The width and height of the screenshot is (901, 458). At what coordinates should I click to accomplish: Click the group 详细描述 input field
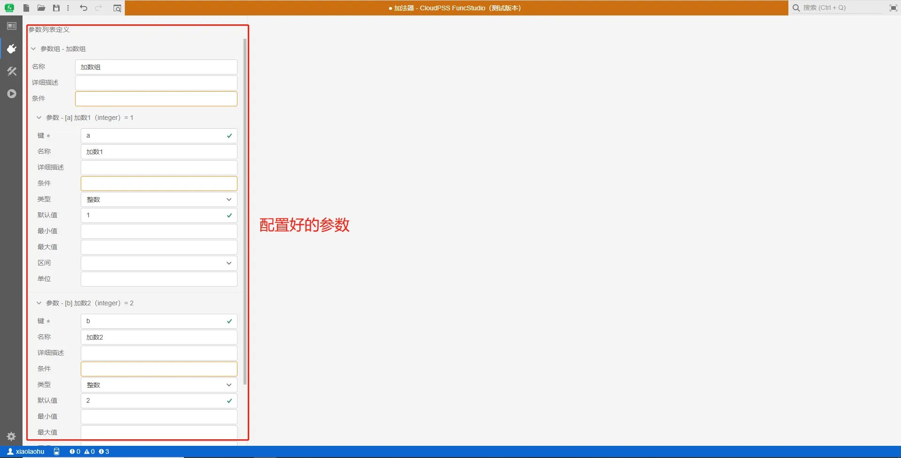(156, 83)
